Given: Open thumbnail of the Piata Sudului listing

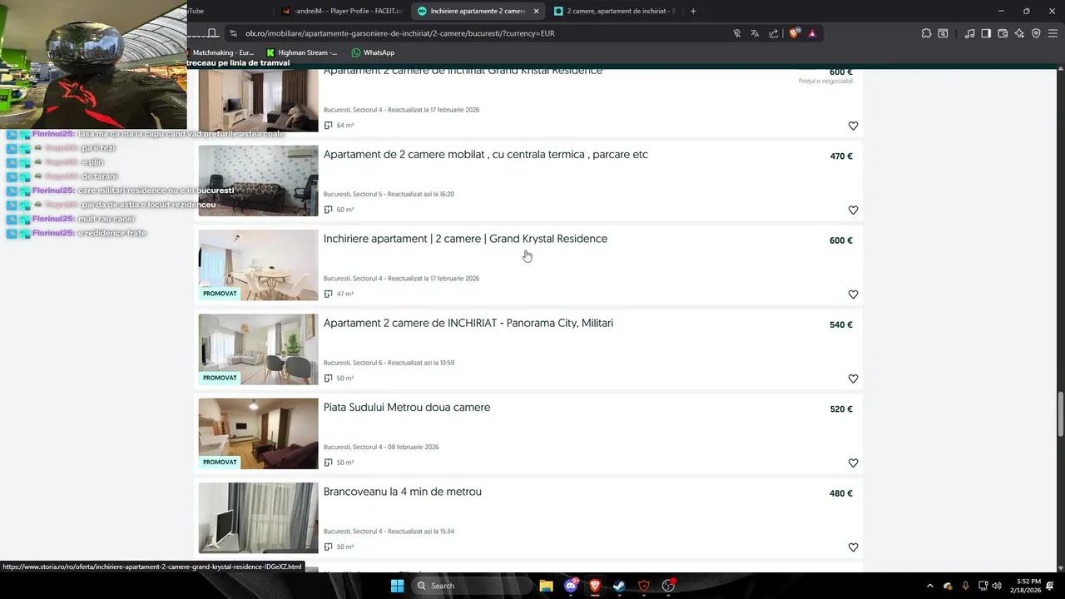Looking at the screenshot, I should click(258, 433).
